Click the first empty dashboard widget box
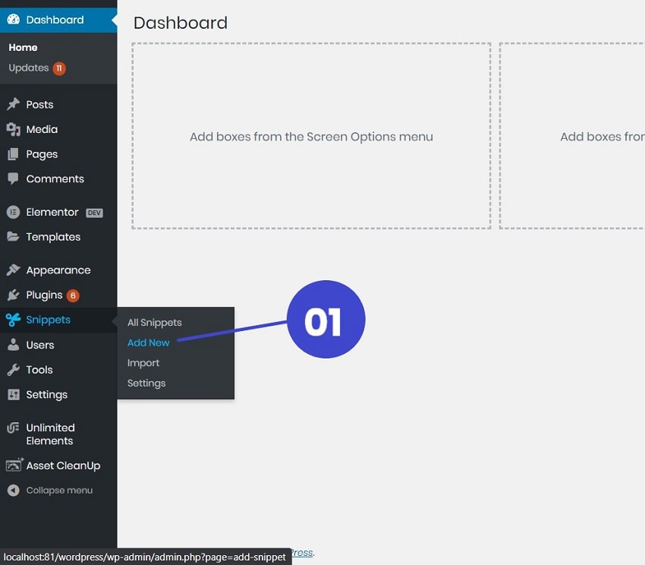The width and height of the screenshot is (645, 565). click(x=311, y=135)
